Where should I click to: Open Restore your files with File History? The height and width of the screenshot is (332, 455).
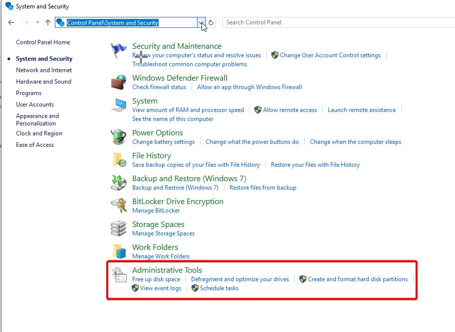click(x=315, y=164)
